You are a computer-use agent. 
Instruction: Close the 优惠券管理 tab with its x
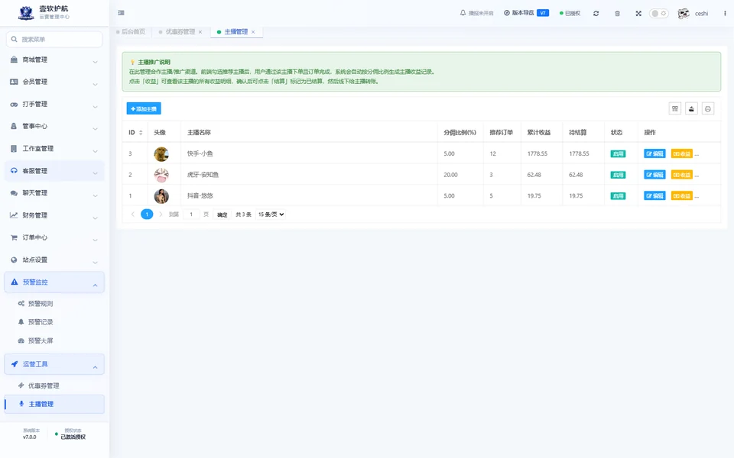pos(200,32)
